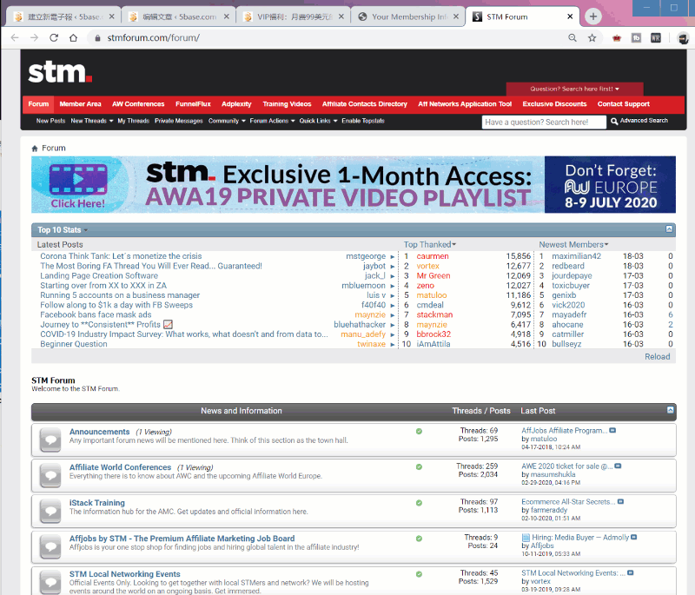This screenshot has width=695, height=595.
Task: Open the Training Videos tab
Action: [287, 104]
